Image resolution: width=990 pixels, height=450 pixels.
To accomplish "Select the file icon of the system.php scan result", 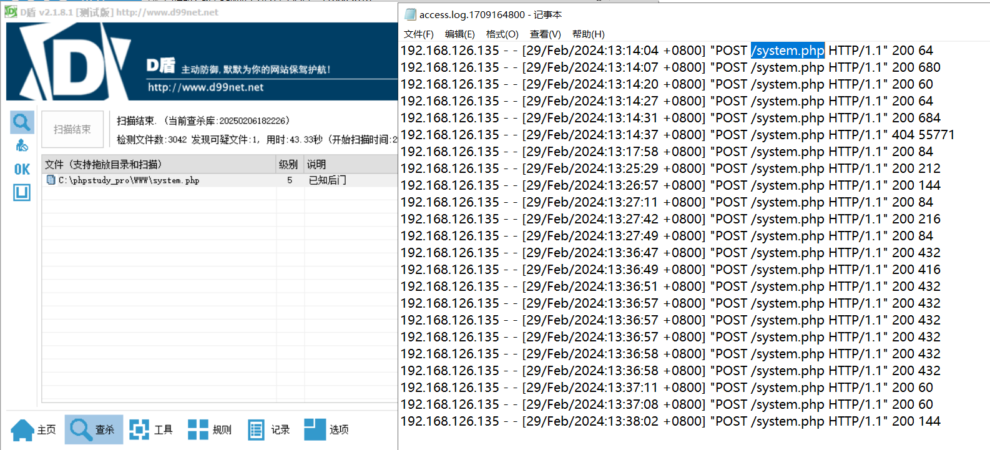I will (x=51, y=180).
